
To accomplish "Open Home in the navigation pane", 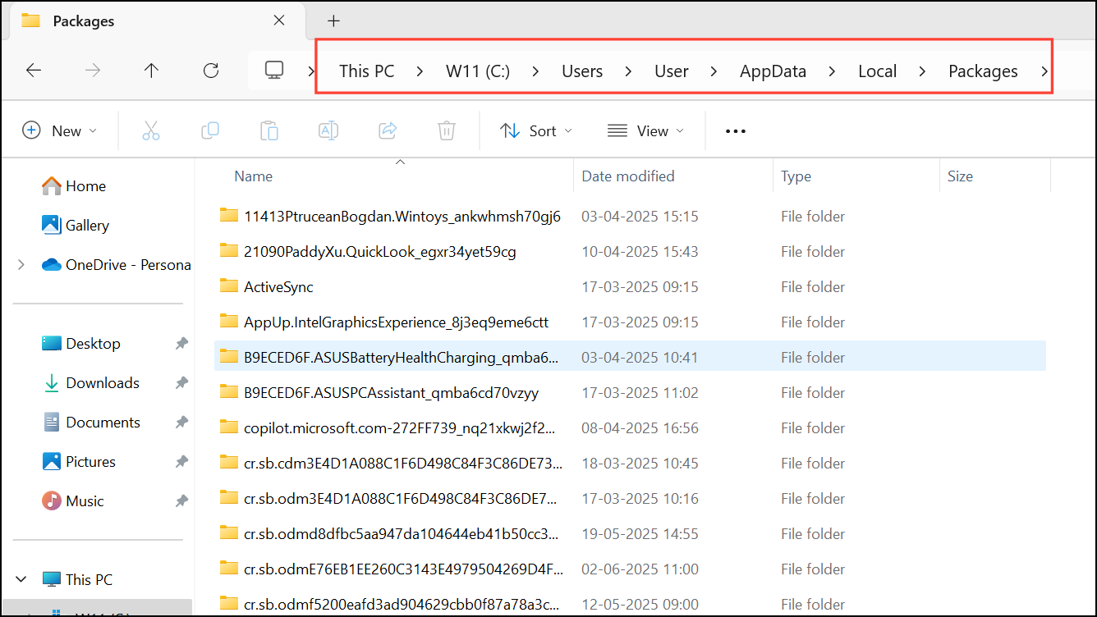I will point(73,186).
